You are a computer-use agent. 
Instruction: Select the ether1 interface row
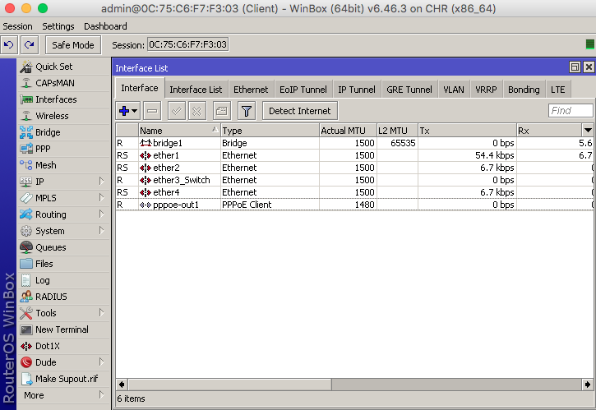[354, 155]
